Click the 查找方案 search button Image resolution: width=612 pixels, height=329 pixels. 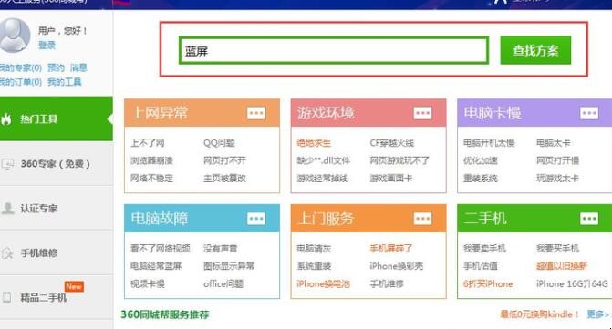pyautogui.click(x=535, y=50)
